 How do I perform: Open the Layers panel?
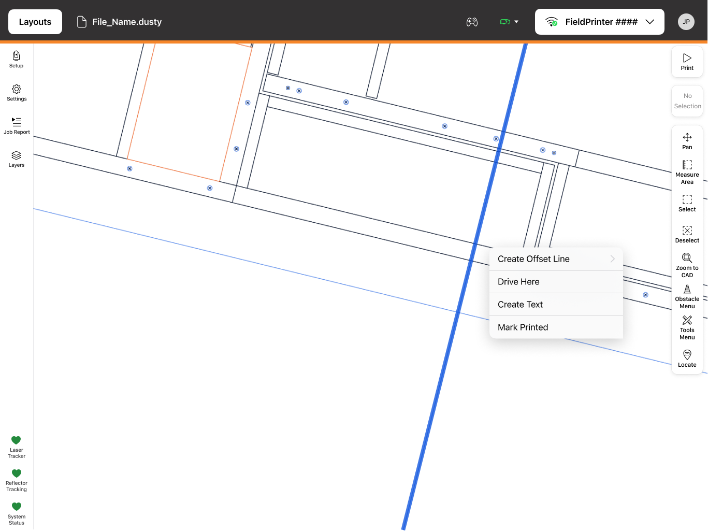[17, 159]
